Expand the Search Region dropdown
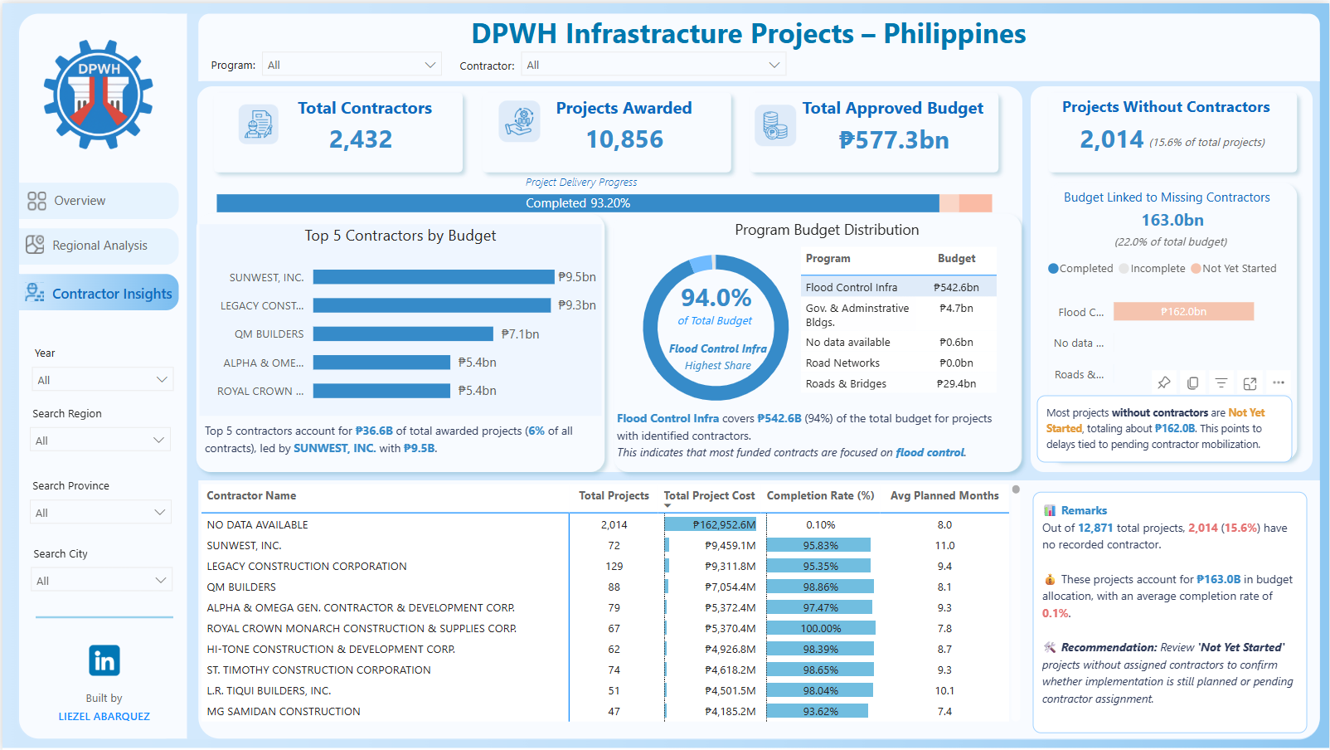 (100, 440)
